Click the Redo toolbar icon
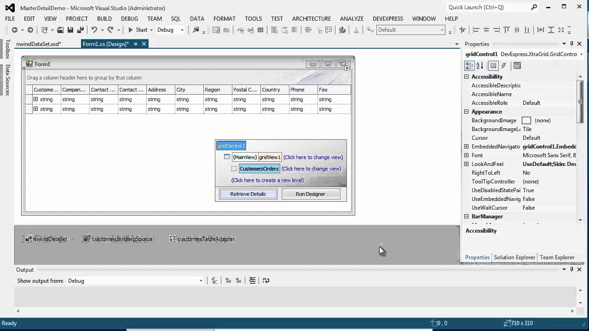Image resolution: width=589 pixels, height=331 pixels. 110,30
